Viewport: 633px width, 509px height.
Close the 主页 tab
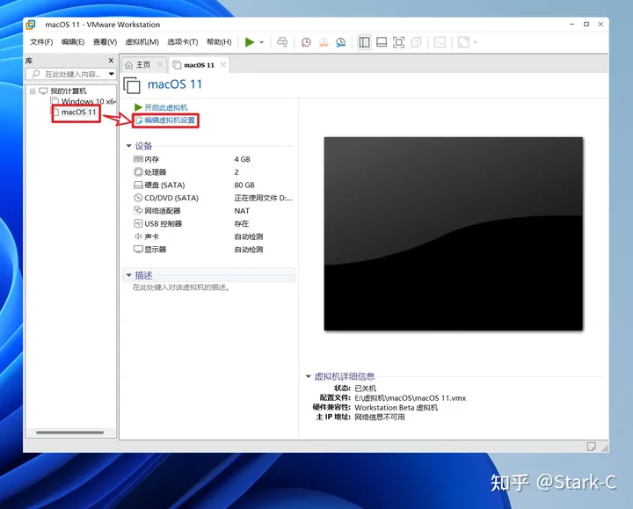[x=160, y=64]
